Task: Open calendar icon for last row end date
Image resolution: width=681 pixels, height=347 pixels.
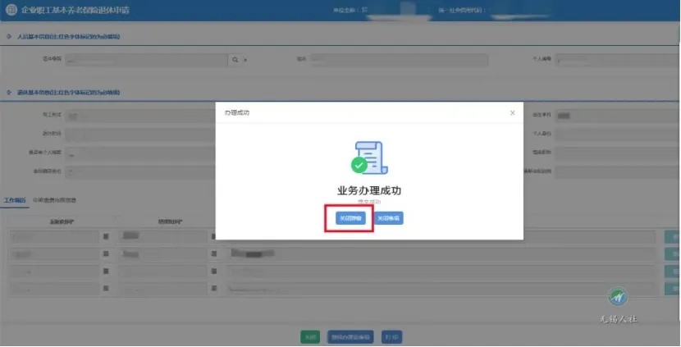Action: 212,289
